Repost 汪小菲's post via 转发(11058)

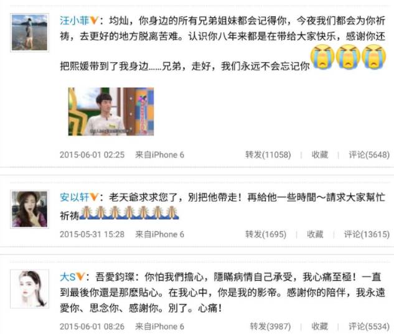pos(268,155)
